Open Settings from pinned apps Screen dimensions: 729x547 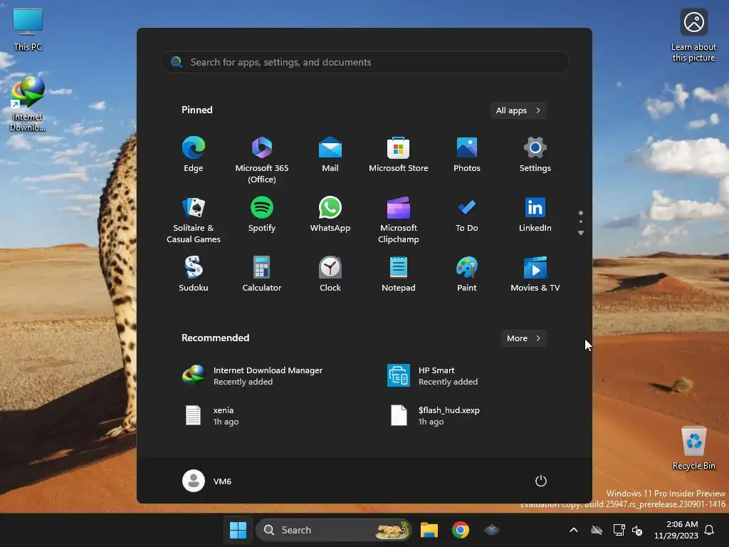point(535,155)
